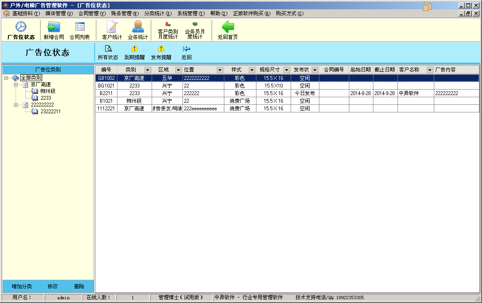
Task: Open the 合同列表 toolbar icon
Action: [x=79, y=27]
